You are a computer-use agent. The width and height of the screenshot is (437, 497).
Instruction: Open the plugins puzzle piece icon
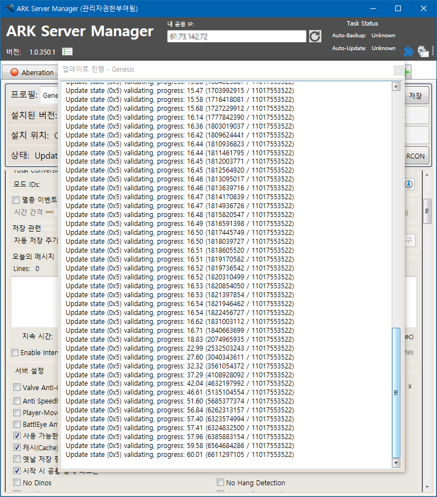pyautogui.click(x=409, y=51)
